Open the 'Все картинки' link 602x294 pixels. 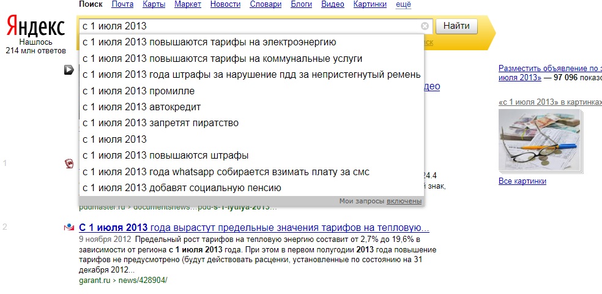point(522,181)
